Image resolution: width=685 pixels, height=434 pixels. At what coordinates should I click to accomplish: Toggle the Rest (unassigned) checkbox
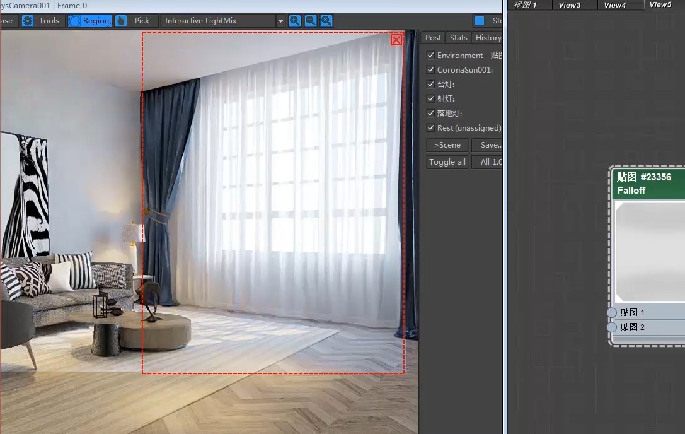[431, 128]
